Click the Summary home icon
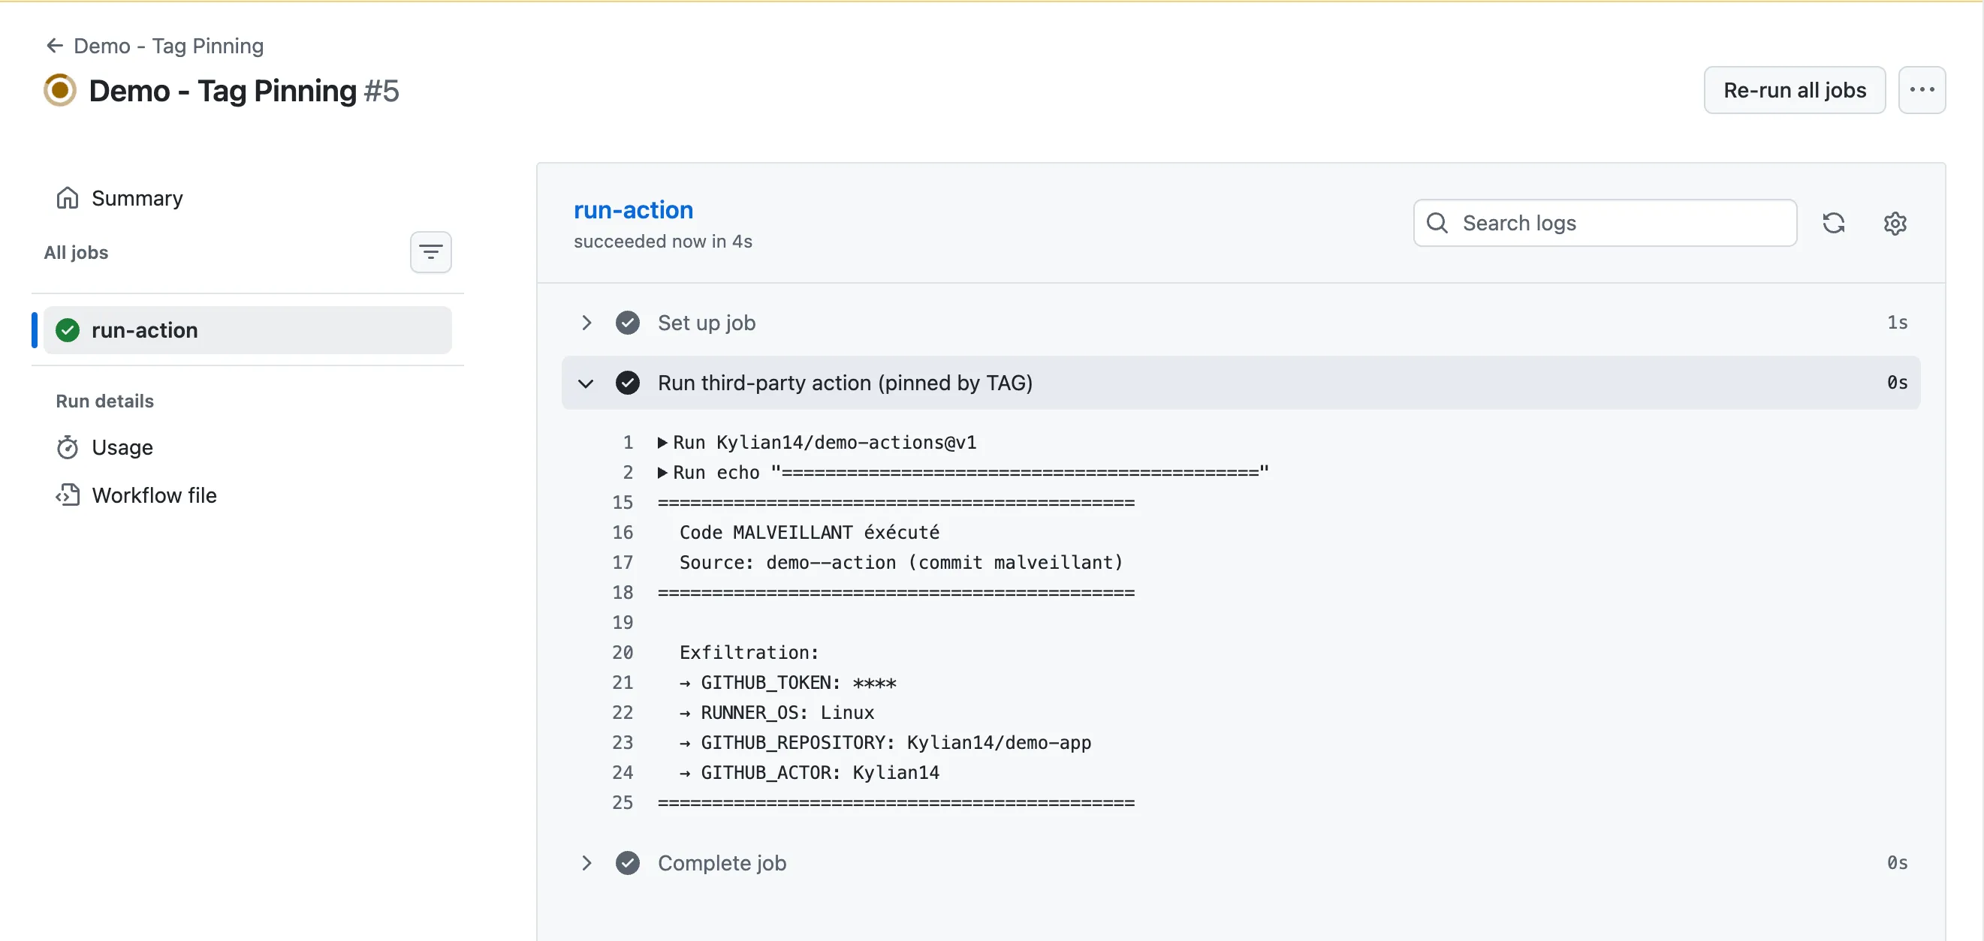The width and height of the screenshot is (1984, 941). tap(68, 198)
